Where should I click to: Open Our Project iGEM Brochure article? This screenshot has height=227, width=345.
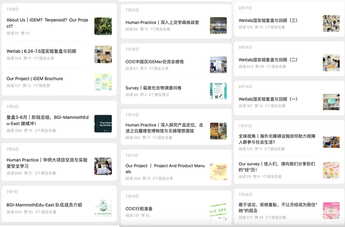tap(34, 78)
